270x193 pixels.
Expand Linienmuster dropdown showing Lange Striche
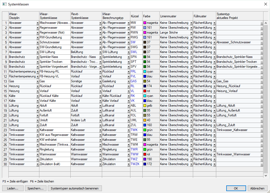(191, 32)
